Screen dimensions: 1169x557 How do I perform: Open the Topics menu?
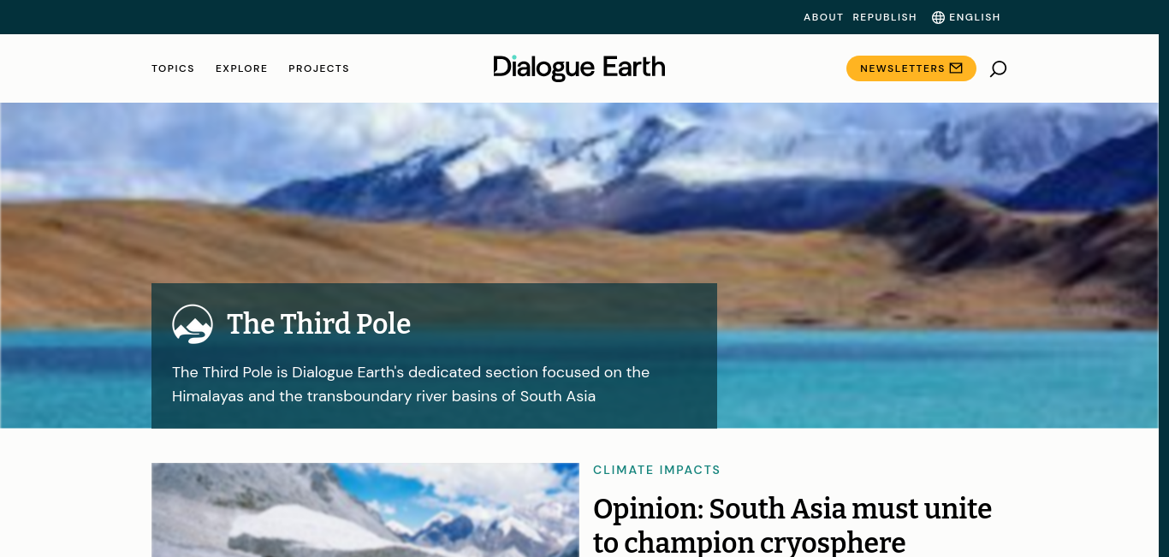tap(173, 68)
